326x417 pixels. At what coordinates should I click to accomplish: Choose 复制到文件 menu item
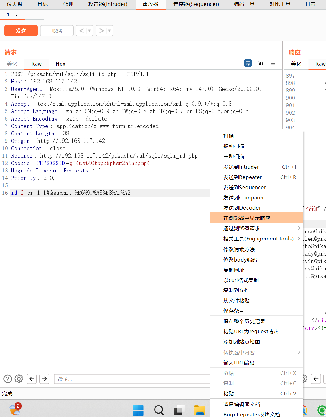click(256, 290)
